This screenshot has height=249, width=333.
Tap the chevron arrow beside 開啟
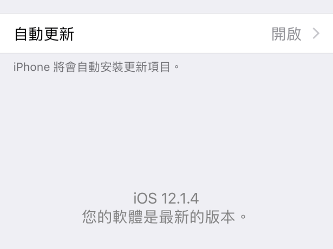(316, 33)
